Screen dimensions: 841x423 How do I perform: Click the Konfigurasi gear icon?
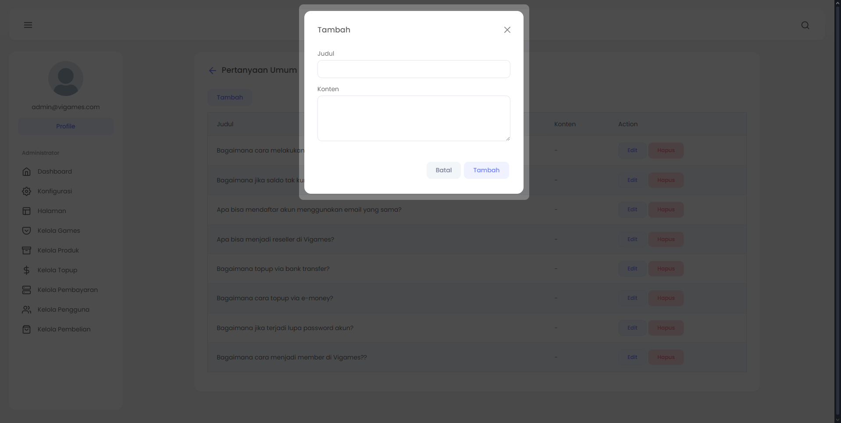coord(27,191)
